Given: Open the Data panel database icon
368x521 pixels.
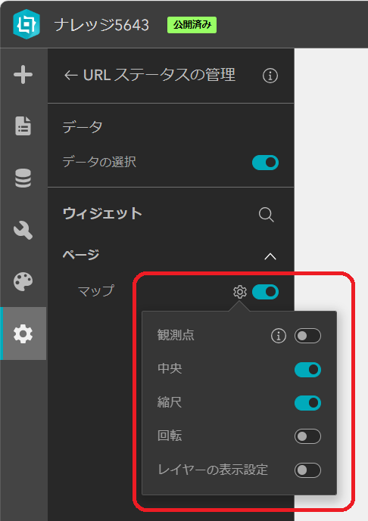Looking at the screenshot, I should (x=23, y=178).
